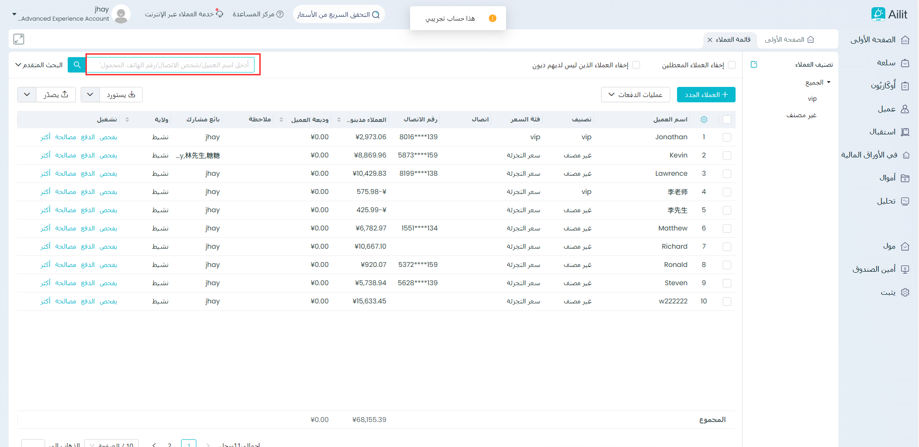The height and width of the screenshot is (447, 919).
Task: Close the customer list tab
Action: pyautogui.click(x=710, y=40)
